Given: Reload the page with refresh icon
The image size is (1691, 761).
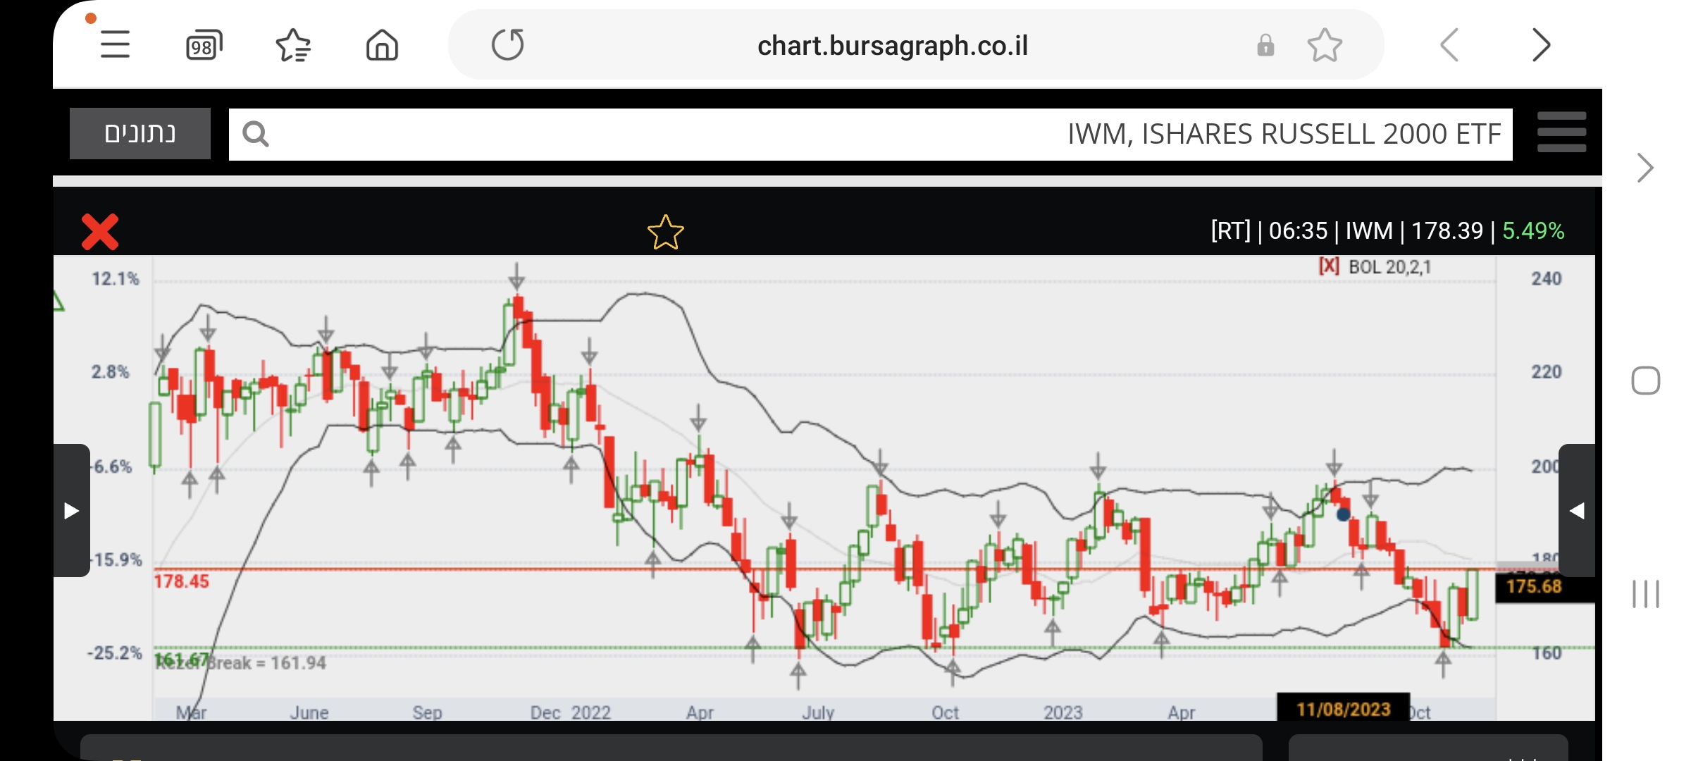Looking at the screenshot, I should (507, 45).
